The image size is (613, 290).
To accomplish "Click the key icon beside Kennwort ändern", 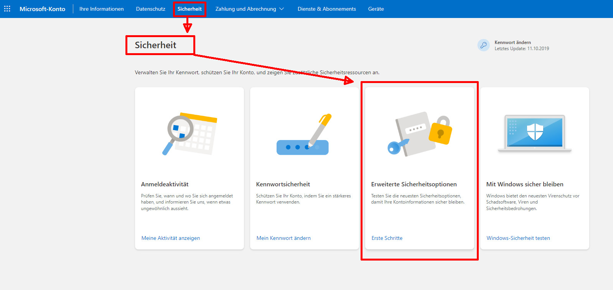I will pos(483,45).
